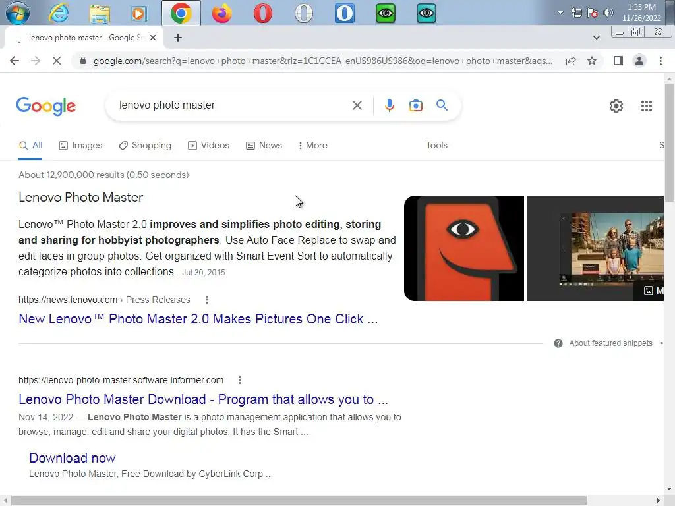Expand the More search categories
Image resolution: width=675 pixels, height=506 pixels.
pos(313,146)
